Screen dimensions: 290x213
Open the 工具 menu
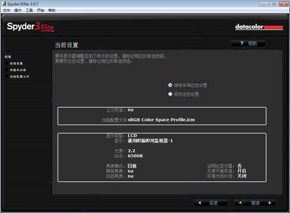pos(29,10)
